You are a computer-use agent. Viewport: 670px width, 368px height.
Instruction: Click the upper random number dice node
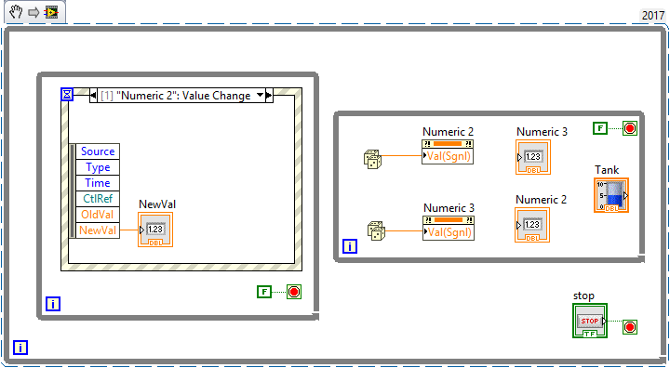[372, 159]
